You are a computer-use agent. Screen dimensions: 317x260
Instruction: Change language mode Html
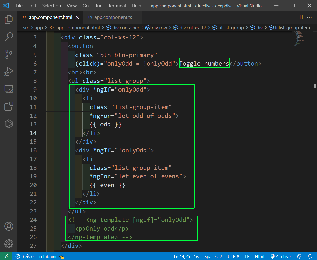point(260,257)
